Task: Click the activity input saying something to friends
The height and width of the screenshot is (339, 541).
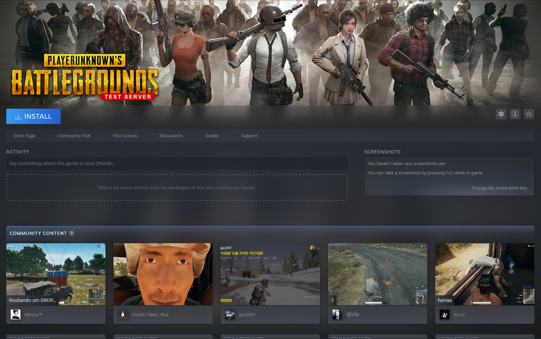Action: (x=176, y=163)
